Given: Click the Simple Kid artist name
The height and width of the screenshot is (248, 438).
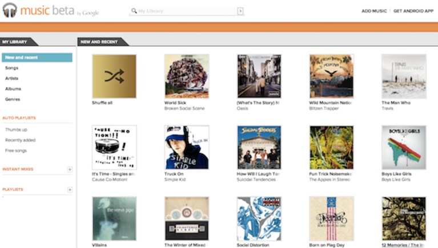Looking at the screenshot, I should pyautogui.click(x=175, y=180).
